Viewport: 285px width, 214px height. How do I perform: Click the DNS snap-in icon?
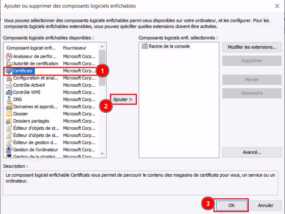point(9,100)
